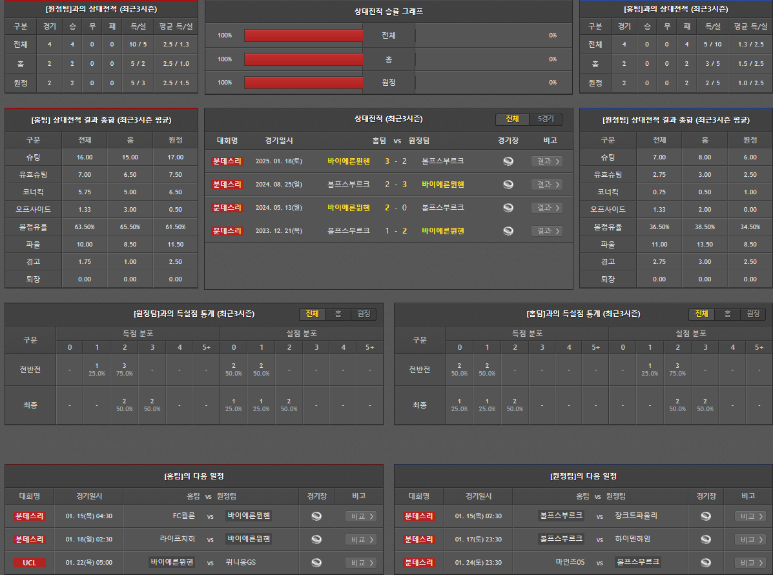Viewport: 773px width, 575px height.
Task: Click stadium icon for 2025. 01. 18 match
Action: [x=508, y=161]
